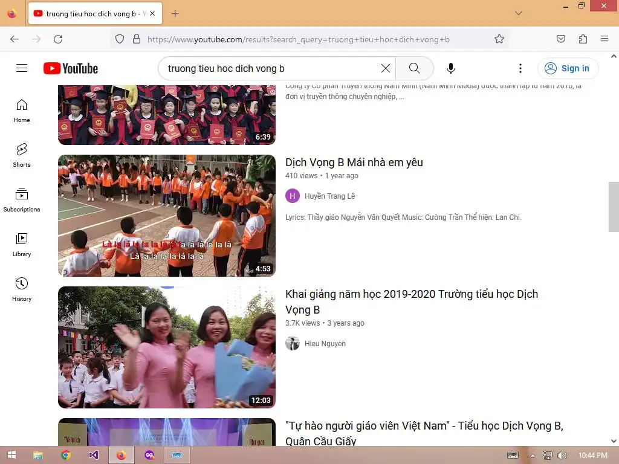
Task: Reload the page
Action: [58, 39]
